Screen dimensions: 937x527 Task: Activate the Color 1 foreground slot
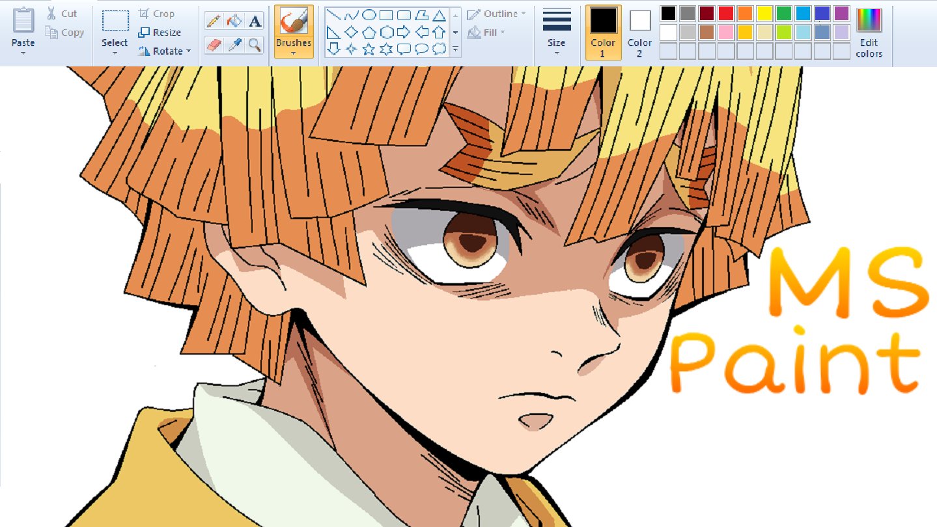[x=603, y=32]
